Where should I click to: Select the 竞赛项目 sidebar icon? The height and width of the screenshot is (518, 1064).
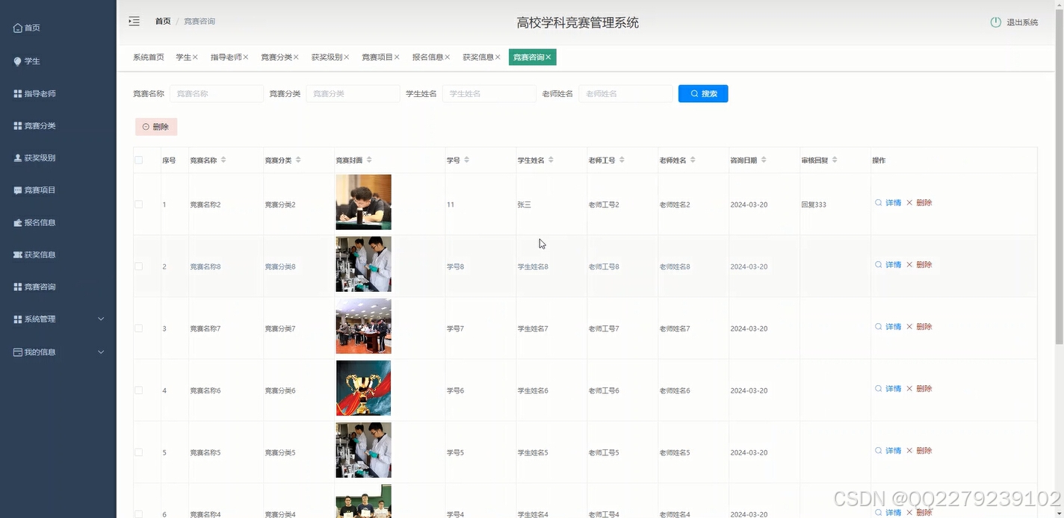16,190
